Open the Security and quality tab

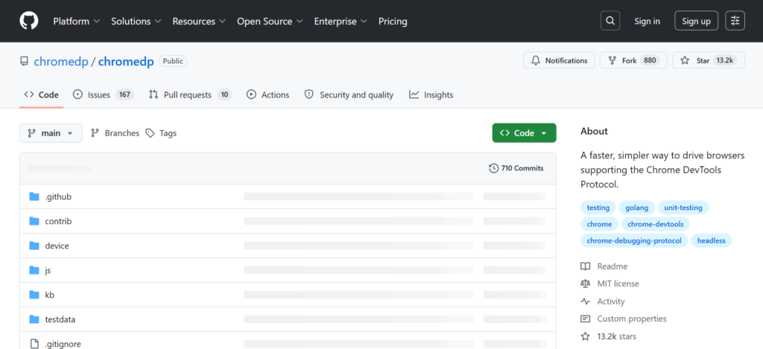[349, 95]
